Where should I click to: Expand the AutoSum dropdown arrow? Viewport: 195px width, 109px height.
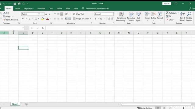coord(178,13)
